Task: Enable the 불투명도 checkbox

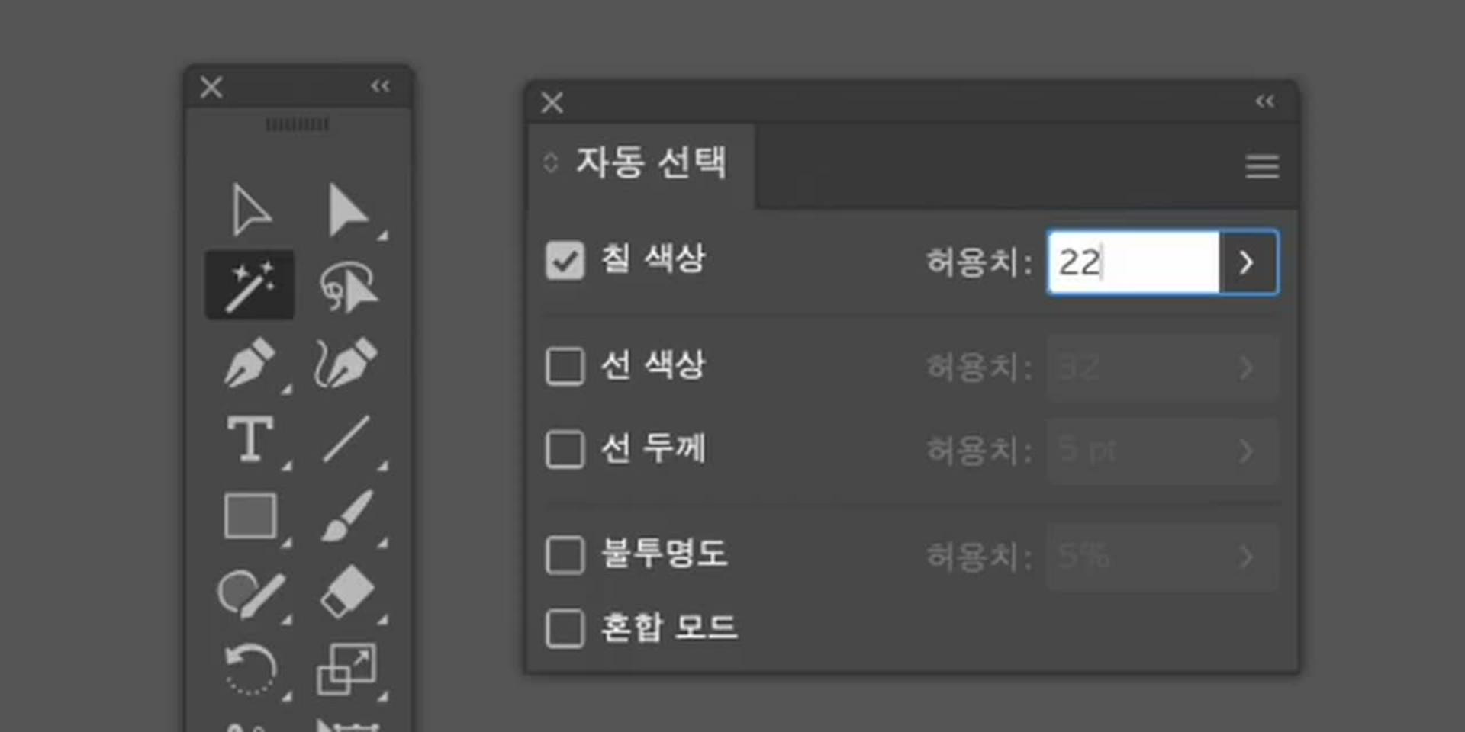Action: (565, 554)
